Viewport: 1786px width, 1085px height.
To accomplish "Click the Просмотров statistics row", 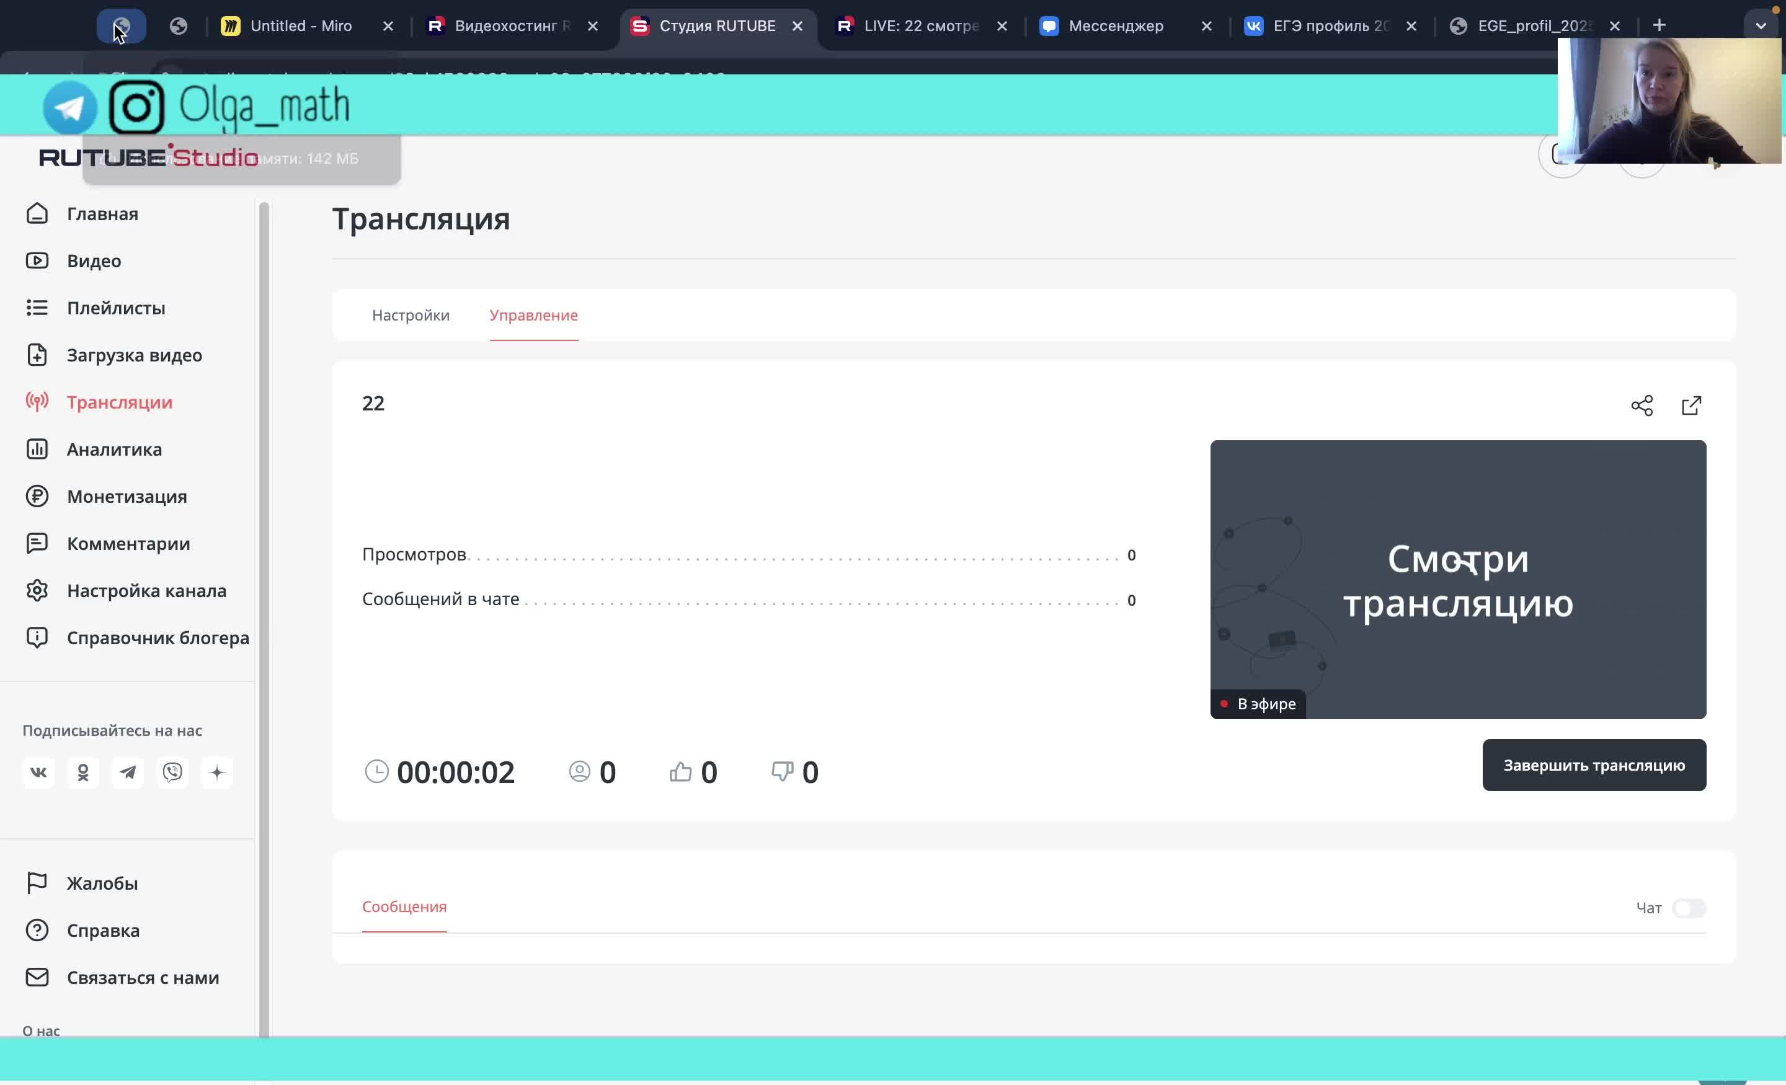I will (x=749, y=554).
